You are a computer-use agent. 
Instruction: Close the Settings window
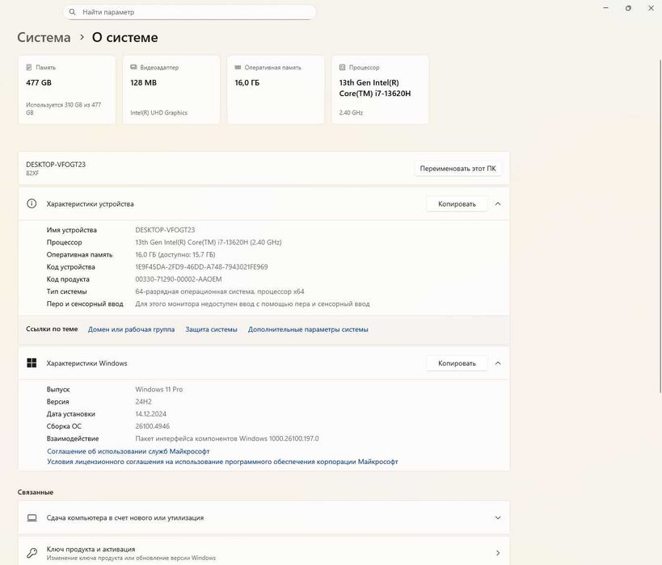[651, 8]
